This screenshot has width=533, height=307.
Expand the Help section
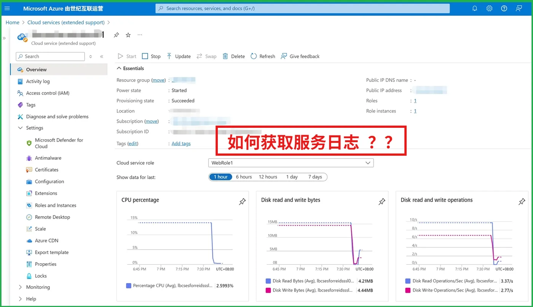pos(21,299)
